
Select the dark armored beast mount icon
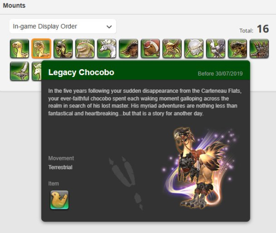238,49
